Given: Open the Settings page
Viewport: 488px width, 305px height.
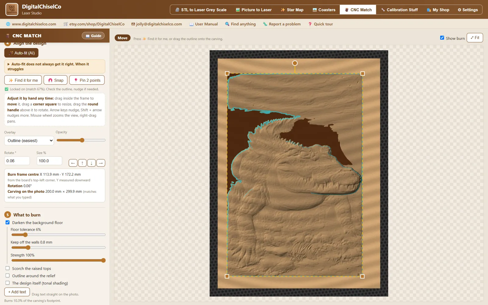Looking at the screenshot, I should [468, 10].
